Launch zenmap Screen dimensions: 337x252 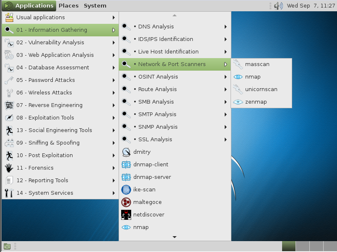pos(262,102)
